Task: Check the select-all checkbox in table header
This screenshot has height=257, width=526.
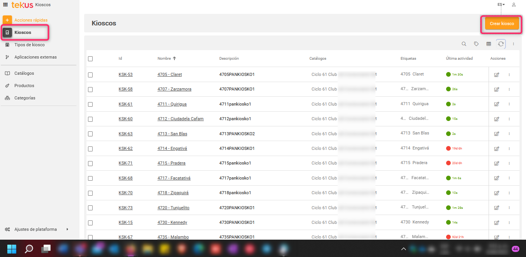Action: click(90, 59)
